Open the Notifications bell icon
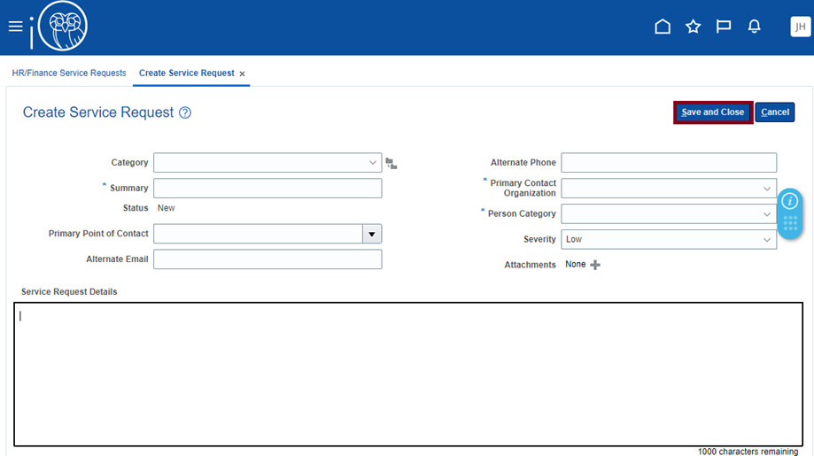Image resolution: width=814 pixels, height=456 pixels. (x=754, y=27)
